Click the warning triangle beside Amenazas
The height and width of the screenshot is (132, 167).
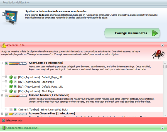[x=4, y=45]
